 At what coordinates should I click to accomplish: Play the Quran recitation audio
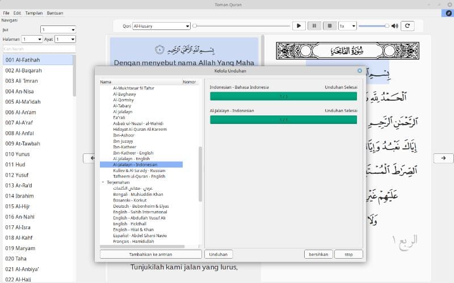(x=299, y=26)
